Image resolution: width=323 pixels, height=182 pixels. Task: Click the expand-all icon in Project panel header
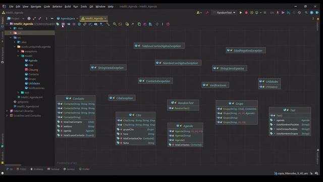point(34,18)
